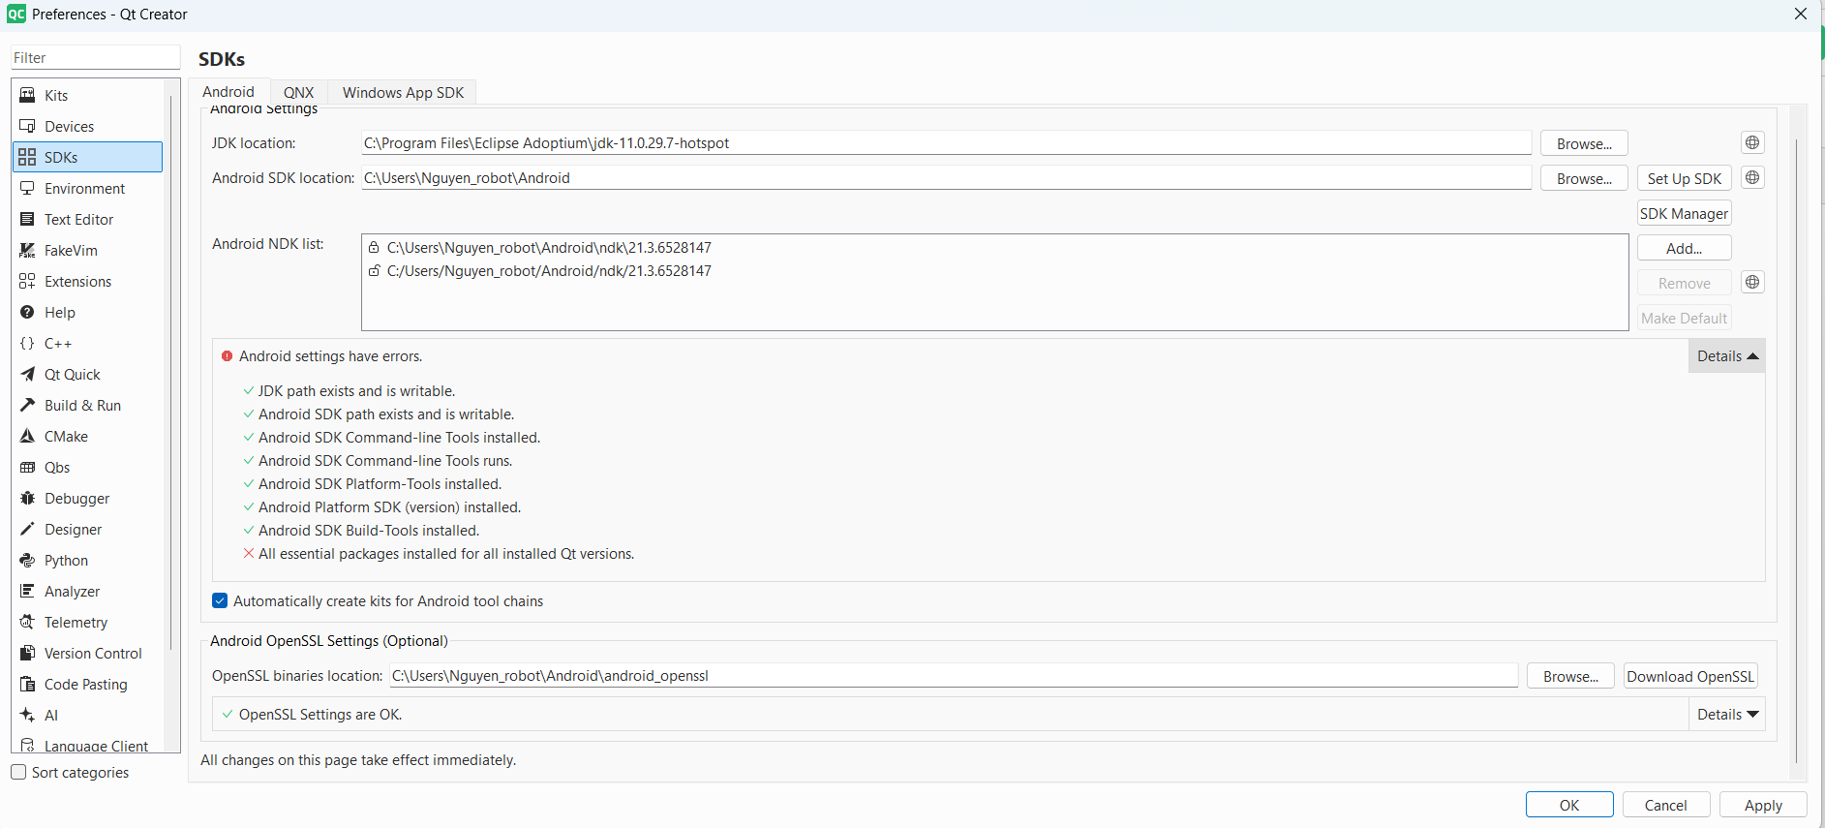This screenshot has width=1825, height=828.
Task: Click globe icon next to Remove button
Action: [x=1751, y=283]
